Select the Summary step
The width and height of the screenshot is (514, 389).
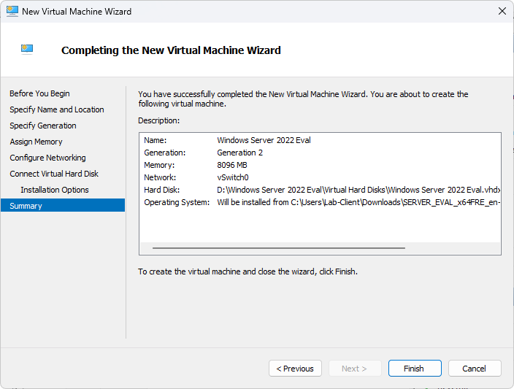pos(63,206)
